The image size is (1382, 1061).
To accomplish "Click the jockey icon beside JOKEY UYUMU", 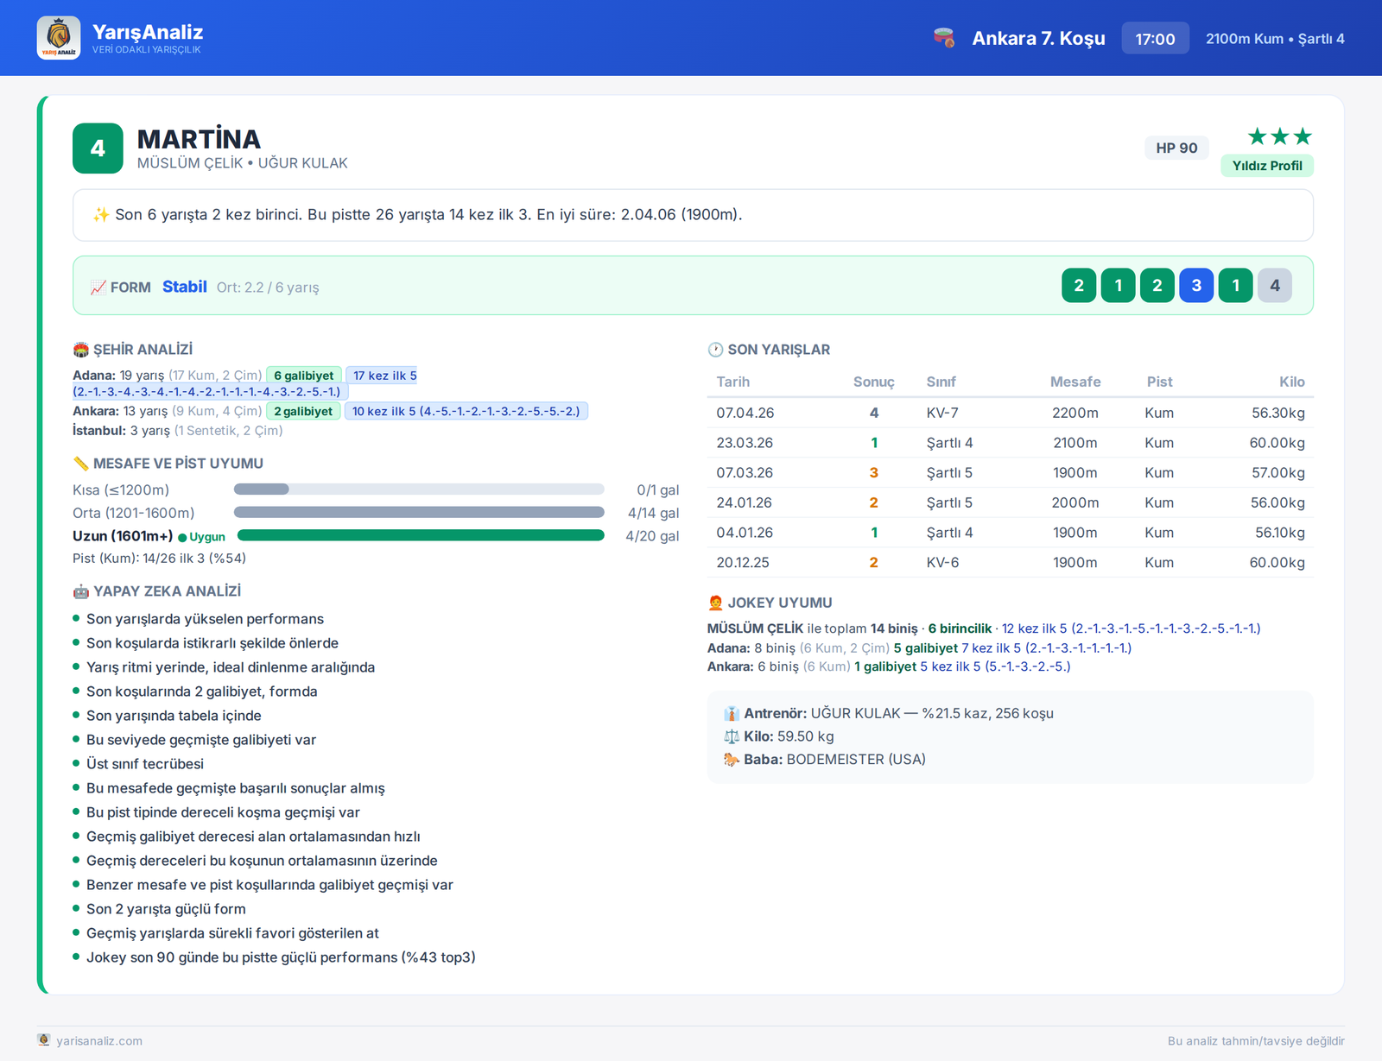I will coord(715,603).
